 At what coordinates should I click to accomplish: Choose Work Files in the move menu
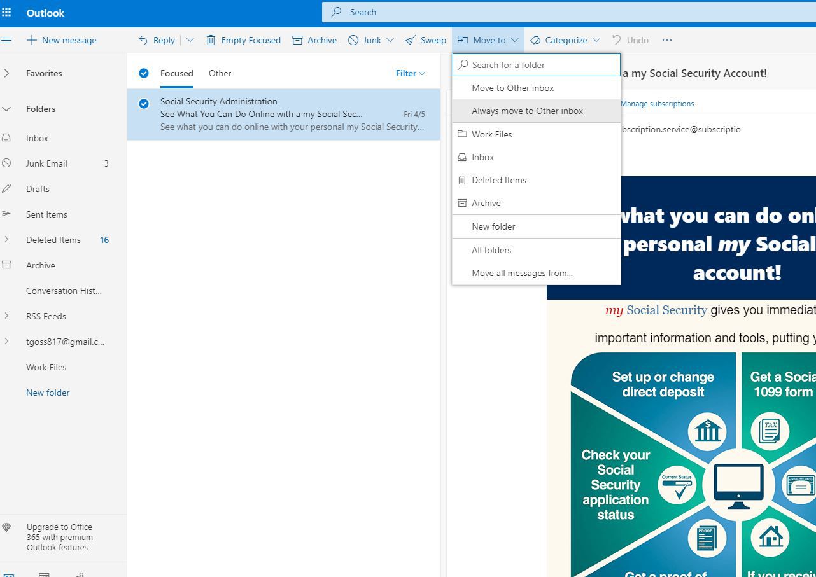click(x=537, y=134)
